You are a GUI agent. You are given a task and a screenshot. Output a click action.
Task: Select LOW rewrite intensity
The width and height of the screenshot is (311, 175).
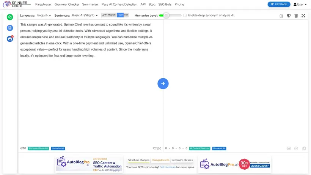(104, 15)
